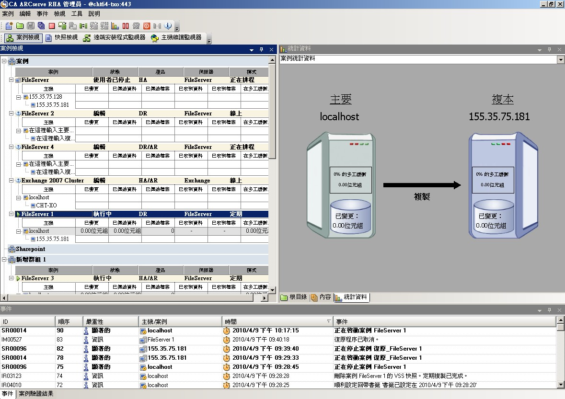Open the 遠端安裝程式監視器
The image size is (565, 399).
114,38
